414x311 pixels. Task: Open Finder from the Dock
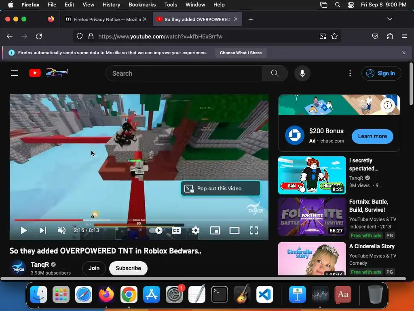point(38,294)
